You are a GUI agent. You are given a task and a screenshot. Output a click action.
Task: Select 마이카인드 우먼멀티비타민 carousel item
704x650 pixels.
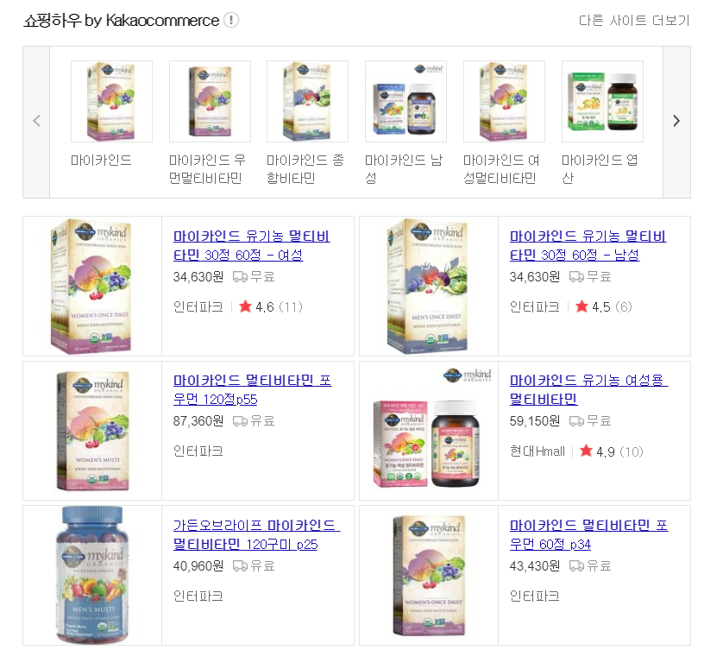[x=210, y=102]
